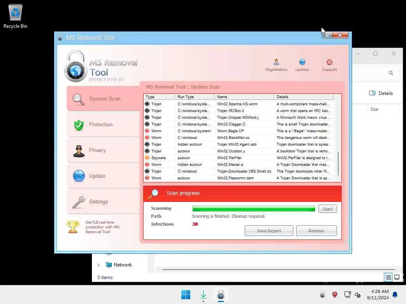The height and width of the screenshot is (304, 406).
Task: Click the green shield Protection icon
Action: 79,125
